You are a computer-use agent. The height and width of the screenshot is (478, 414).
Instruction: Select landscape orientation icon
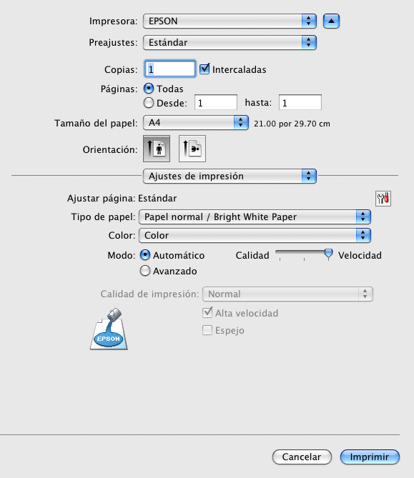pos(192,149)
